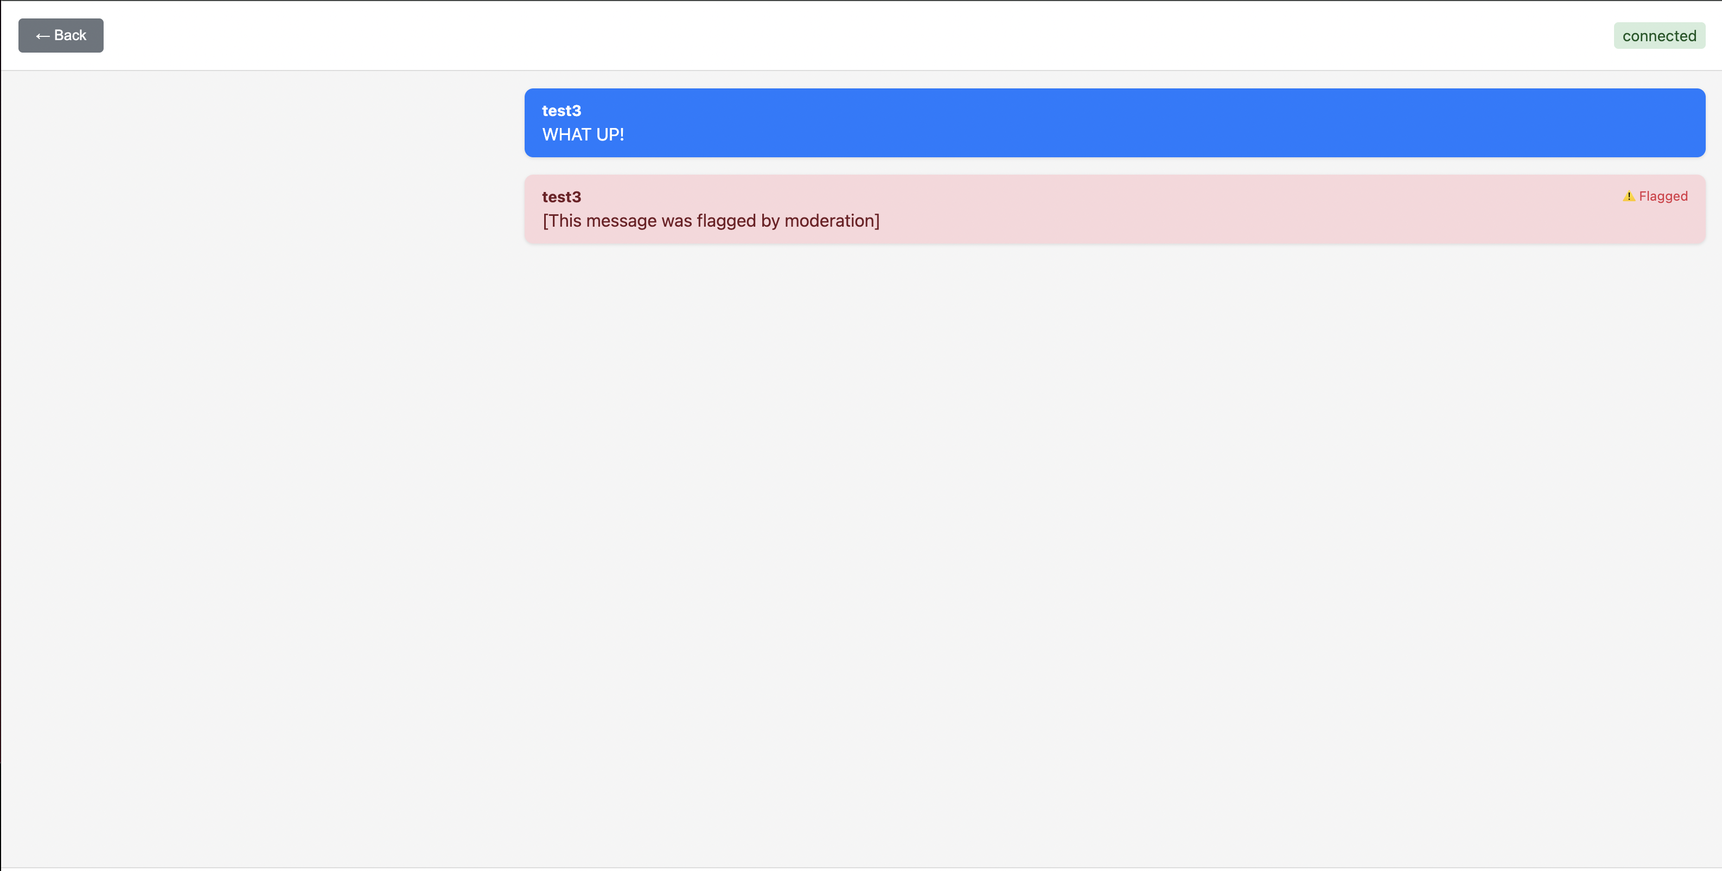Click the header divider under the Back button
This screenshot has width=1722, height=871.
tap(61, 70)
